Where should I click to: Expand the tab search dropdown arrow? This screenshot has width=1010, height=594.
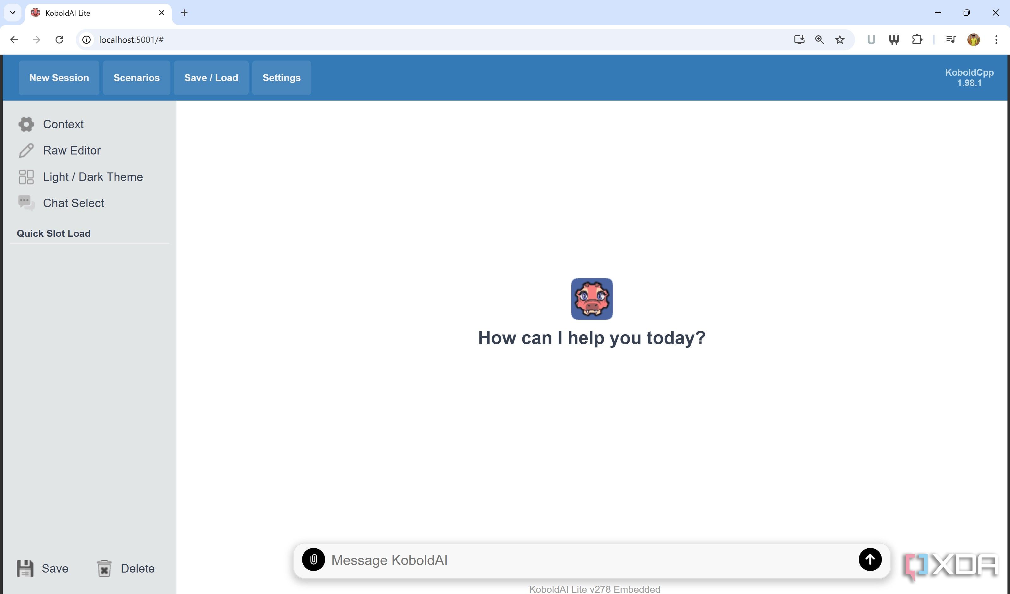click(12, 13)
